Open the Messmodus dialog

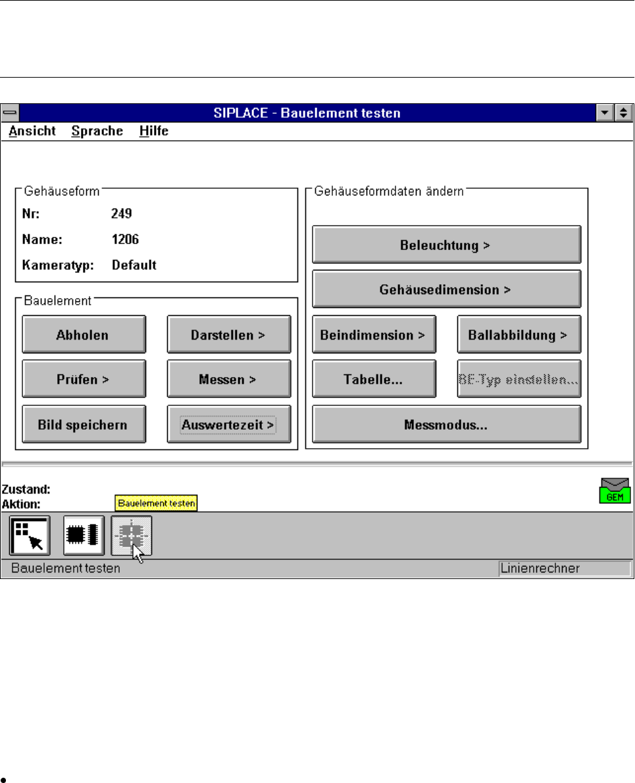pos(446,424)
